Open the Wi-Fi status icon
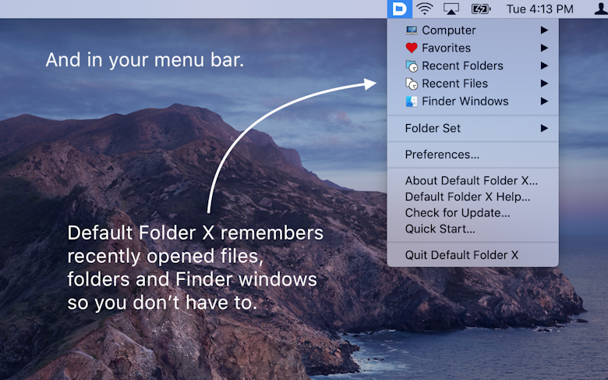This screenshot has height=380, width=608. pyautogui.click(x=425, y=9)
